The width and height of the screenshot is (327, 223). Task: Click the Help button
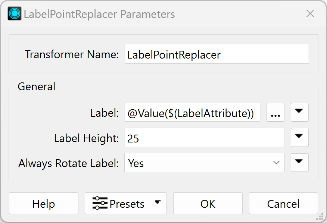tap(43, 204)
